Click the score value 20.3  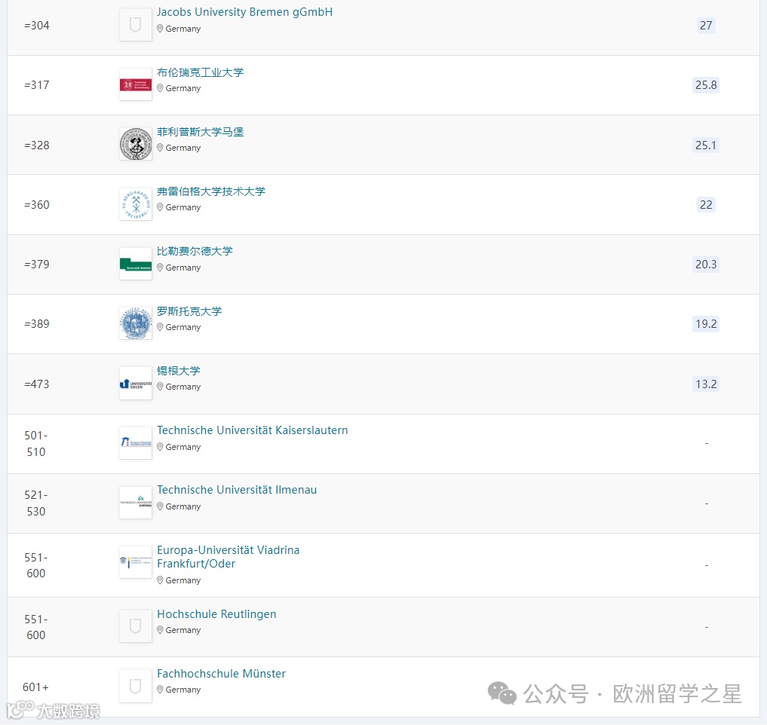tap(706, 265)
